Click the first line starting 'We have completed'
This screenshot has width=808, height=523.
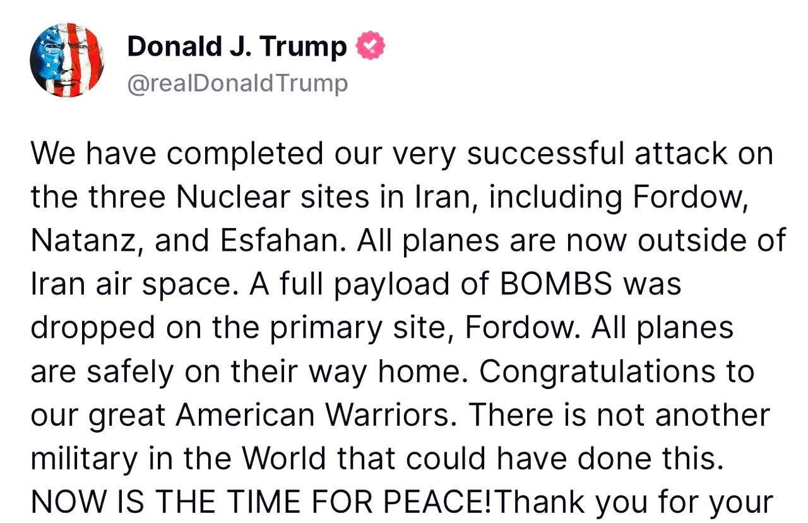click(x=402, y=155)
